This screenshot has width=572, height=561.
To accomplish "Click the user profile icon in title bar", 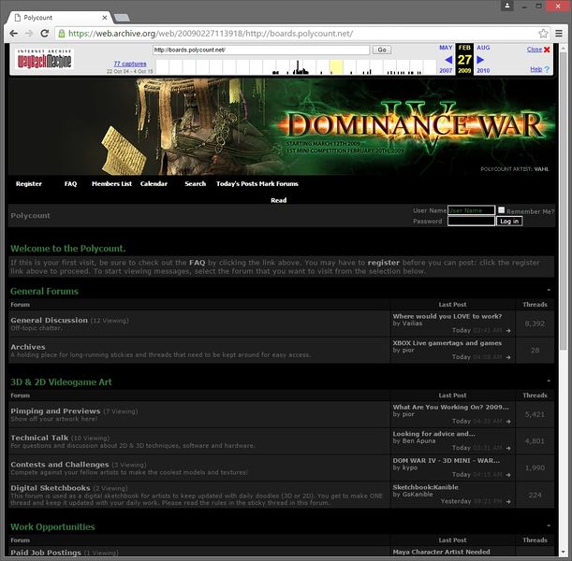I will coord(507,6).
